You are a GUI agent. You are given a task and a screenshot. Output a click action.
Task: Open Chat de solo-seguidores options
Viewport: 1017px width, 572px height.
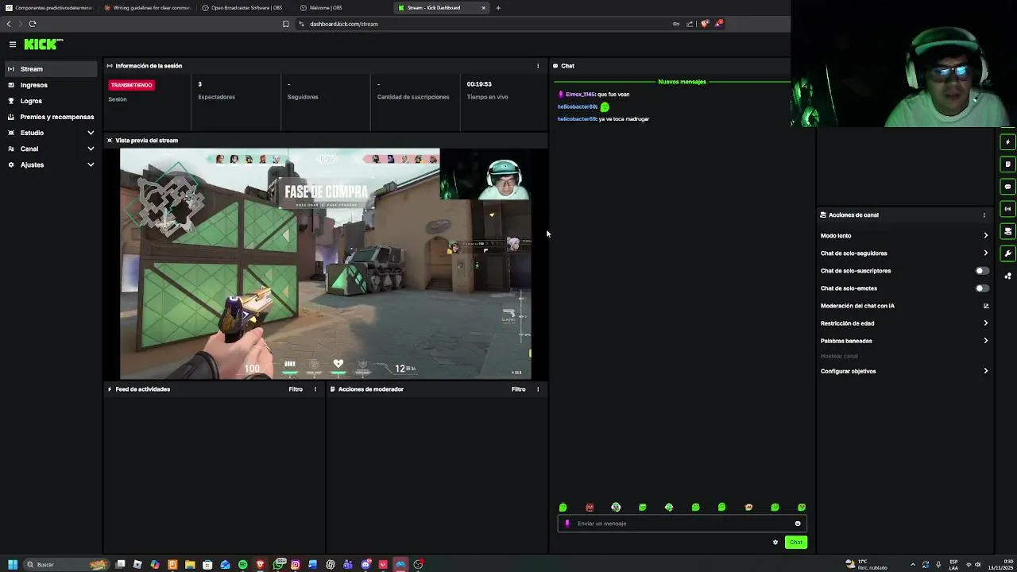click(904, 253)
